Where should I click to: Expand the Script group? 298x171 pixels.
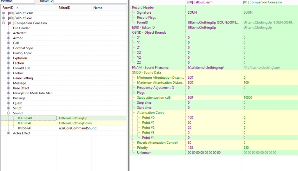click(8, 108)
